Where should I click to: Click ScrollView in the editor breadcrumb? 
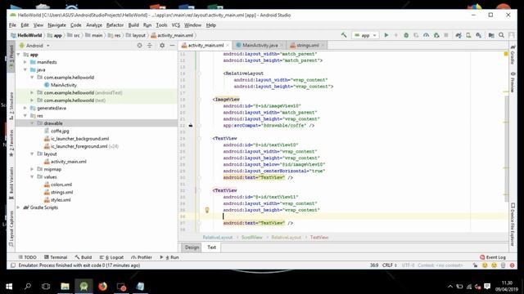tap(252, 238)
